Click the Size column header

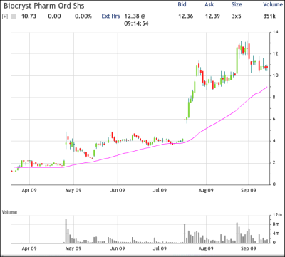(237, 4)
